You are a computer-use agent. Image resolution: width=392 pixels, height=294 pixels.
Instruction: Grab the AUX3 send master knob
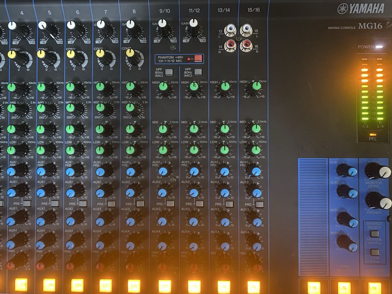pyautogui.click(x=347, y=220)
